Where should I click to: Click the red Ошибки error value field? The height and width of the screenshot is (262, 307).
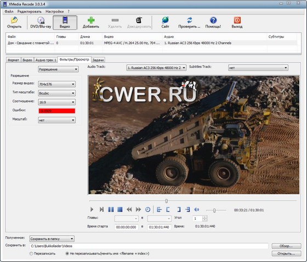click(x=57, y=111)
